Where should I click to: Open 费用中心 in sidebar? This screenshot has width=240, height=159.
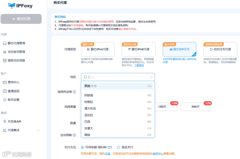click(14, 82)
